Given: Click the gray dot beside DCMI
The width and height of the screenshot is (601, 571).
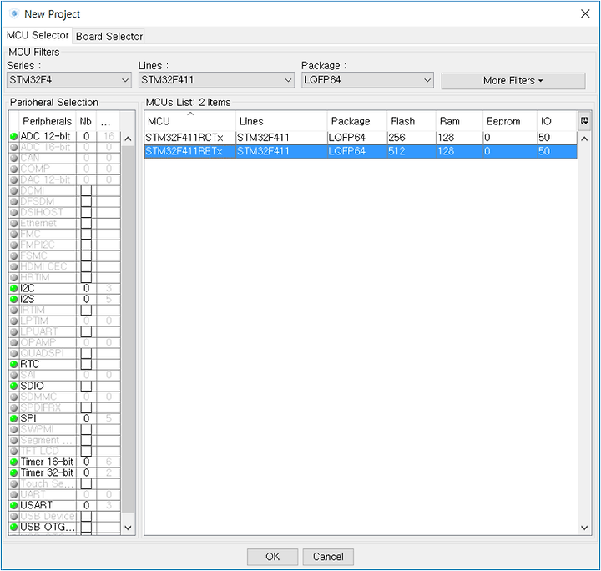Looking at the screenshot, I should [14, 190].
